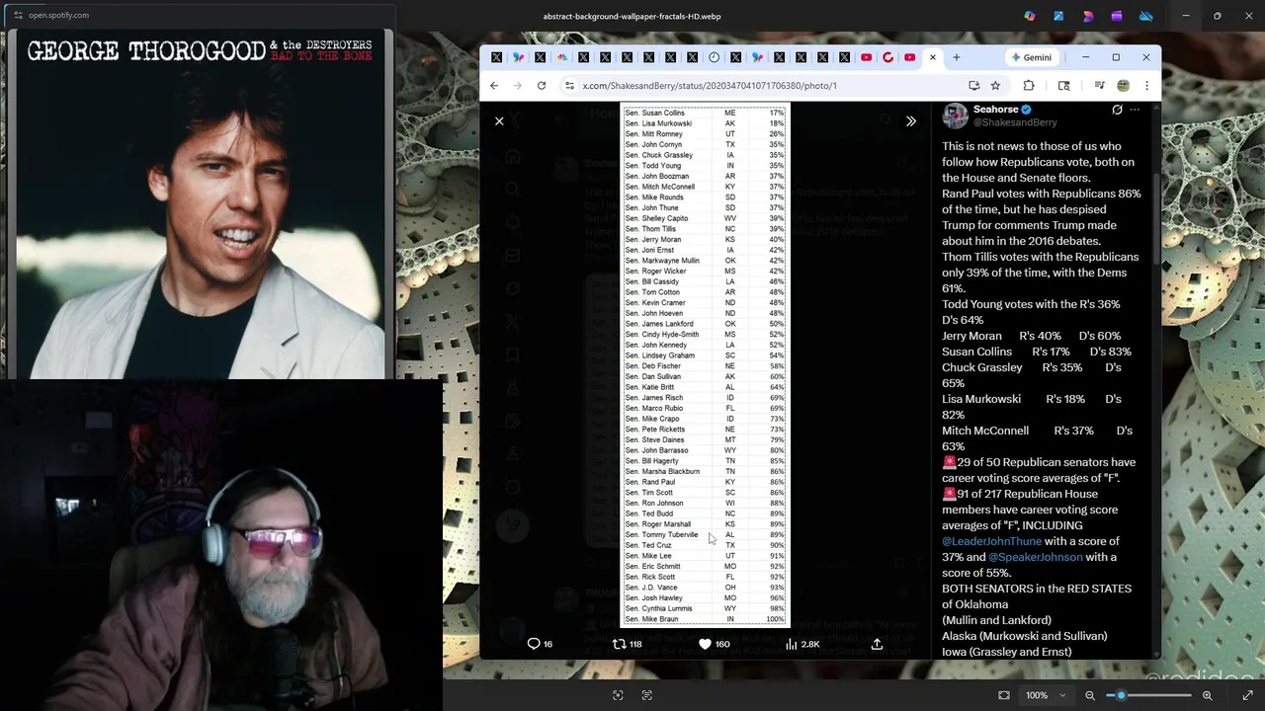Open Seahorse's profile avatar
Viewport: 1265px width, 711px height.
tap(955, 116)
